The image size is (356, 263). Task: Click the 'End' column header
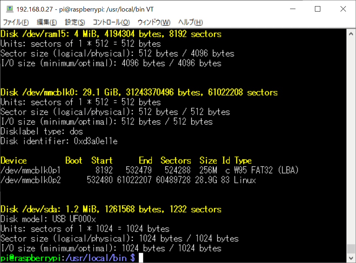pyautogui.click(x=146, y=161)
